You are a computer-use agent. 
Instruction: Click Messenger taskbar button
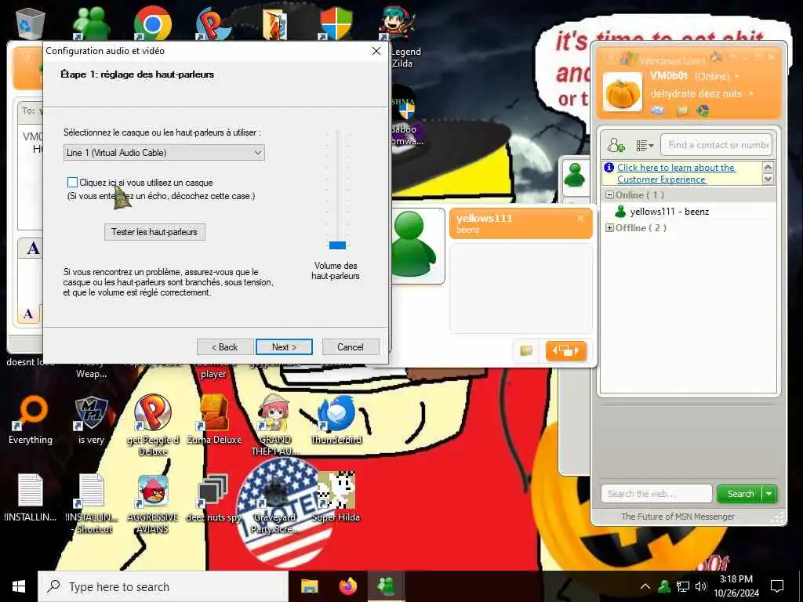(x=386, y=586)
